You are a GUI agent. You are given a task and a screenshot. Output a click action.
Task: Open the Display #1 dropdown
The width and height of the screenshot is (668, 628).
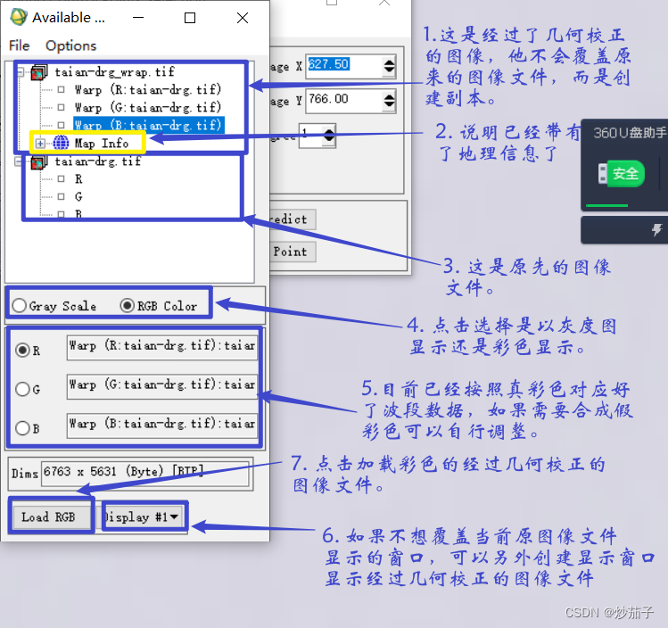pos(143,516)
